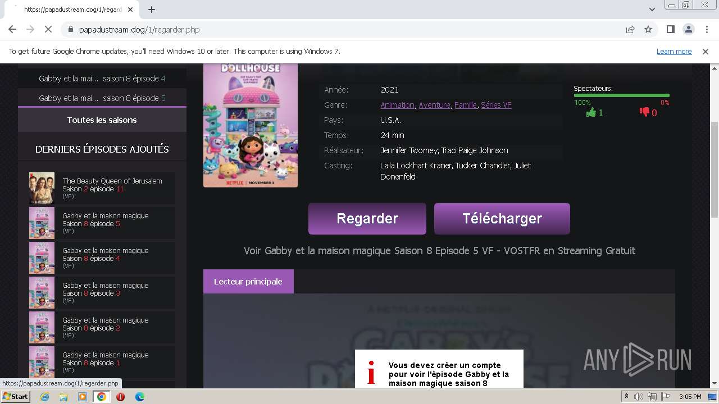Click the Derniers épisodes ajoutés heading

(102, 149)
